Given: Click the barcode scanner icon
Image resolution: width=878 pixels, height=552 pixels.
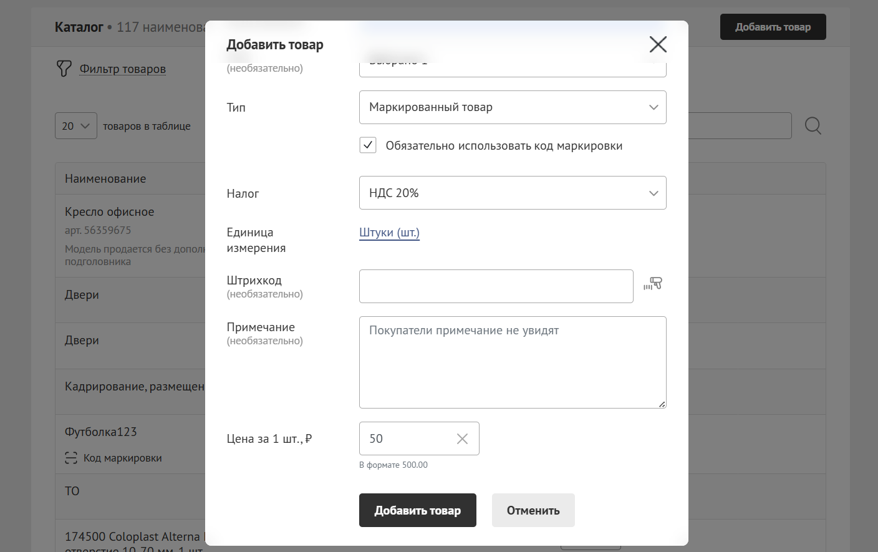Looking at the screenshot, I should point(652,284).
